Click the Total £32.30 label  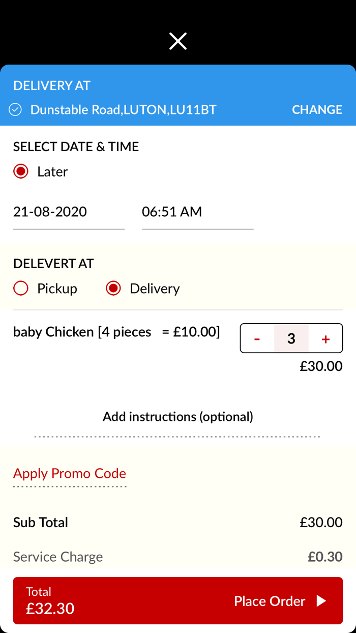tap(50, 600)
